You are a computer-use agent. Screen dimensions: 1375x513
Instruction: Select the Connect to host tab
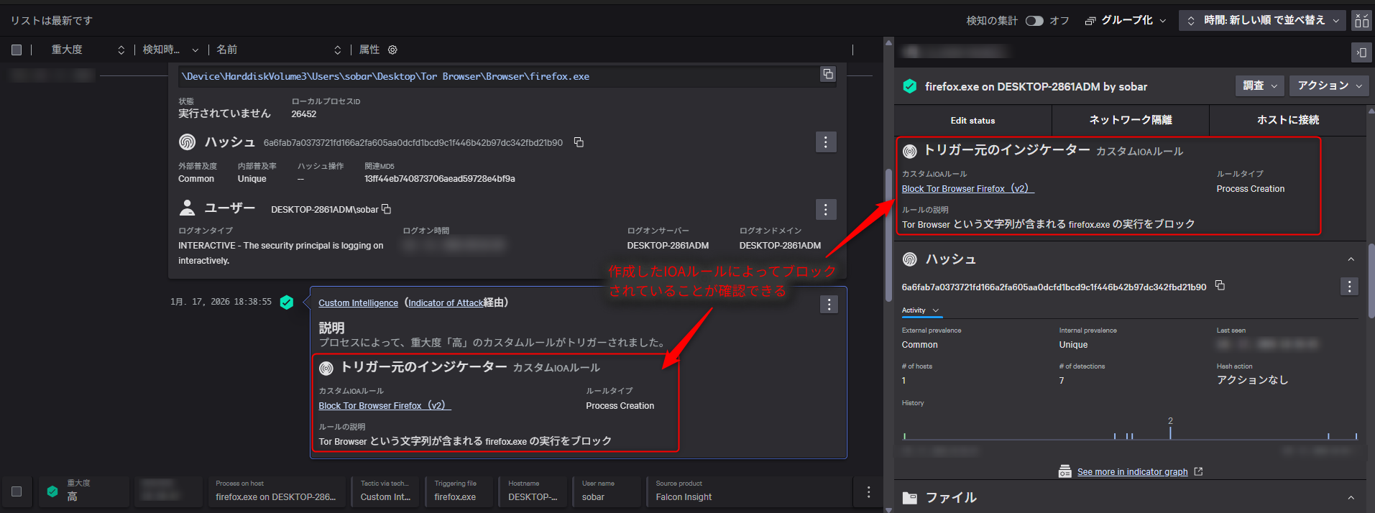[x=1287, y=120]
